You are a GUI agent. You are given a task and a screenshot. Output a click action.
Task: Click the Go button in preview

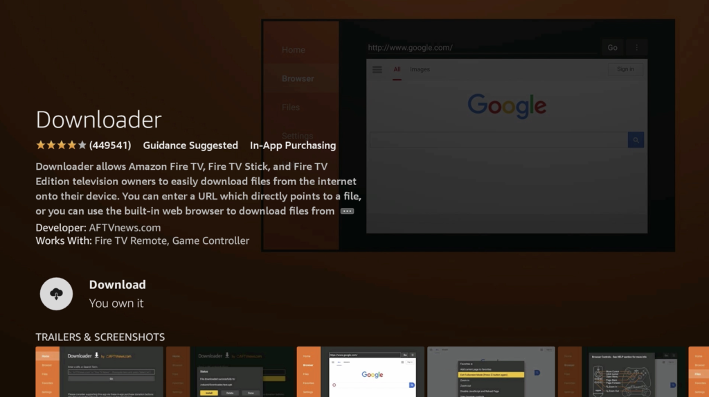point(612,48)
